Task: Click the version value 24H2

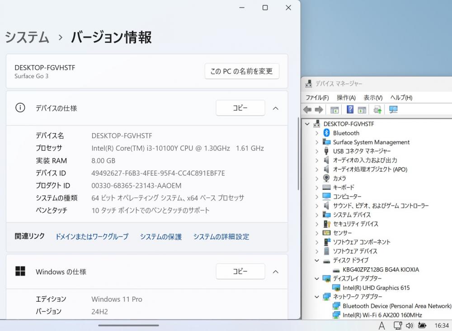Action: (x=99, y=312)
